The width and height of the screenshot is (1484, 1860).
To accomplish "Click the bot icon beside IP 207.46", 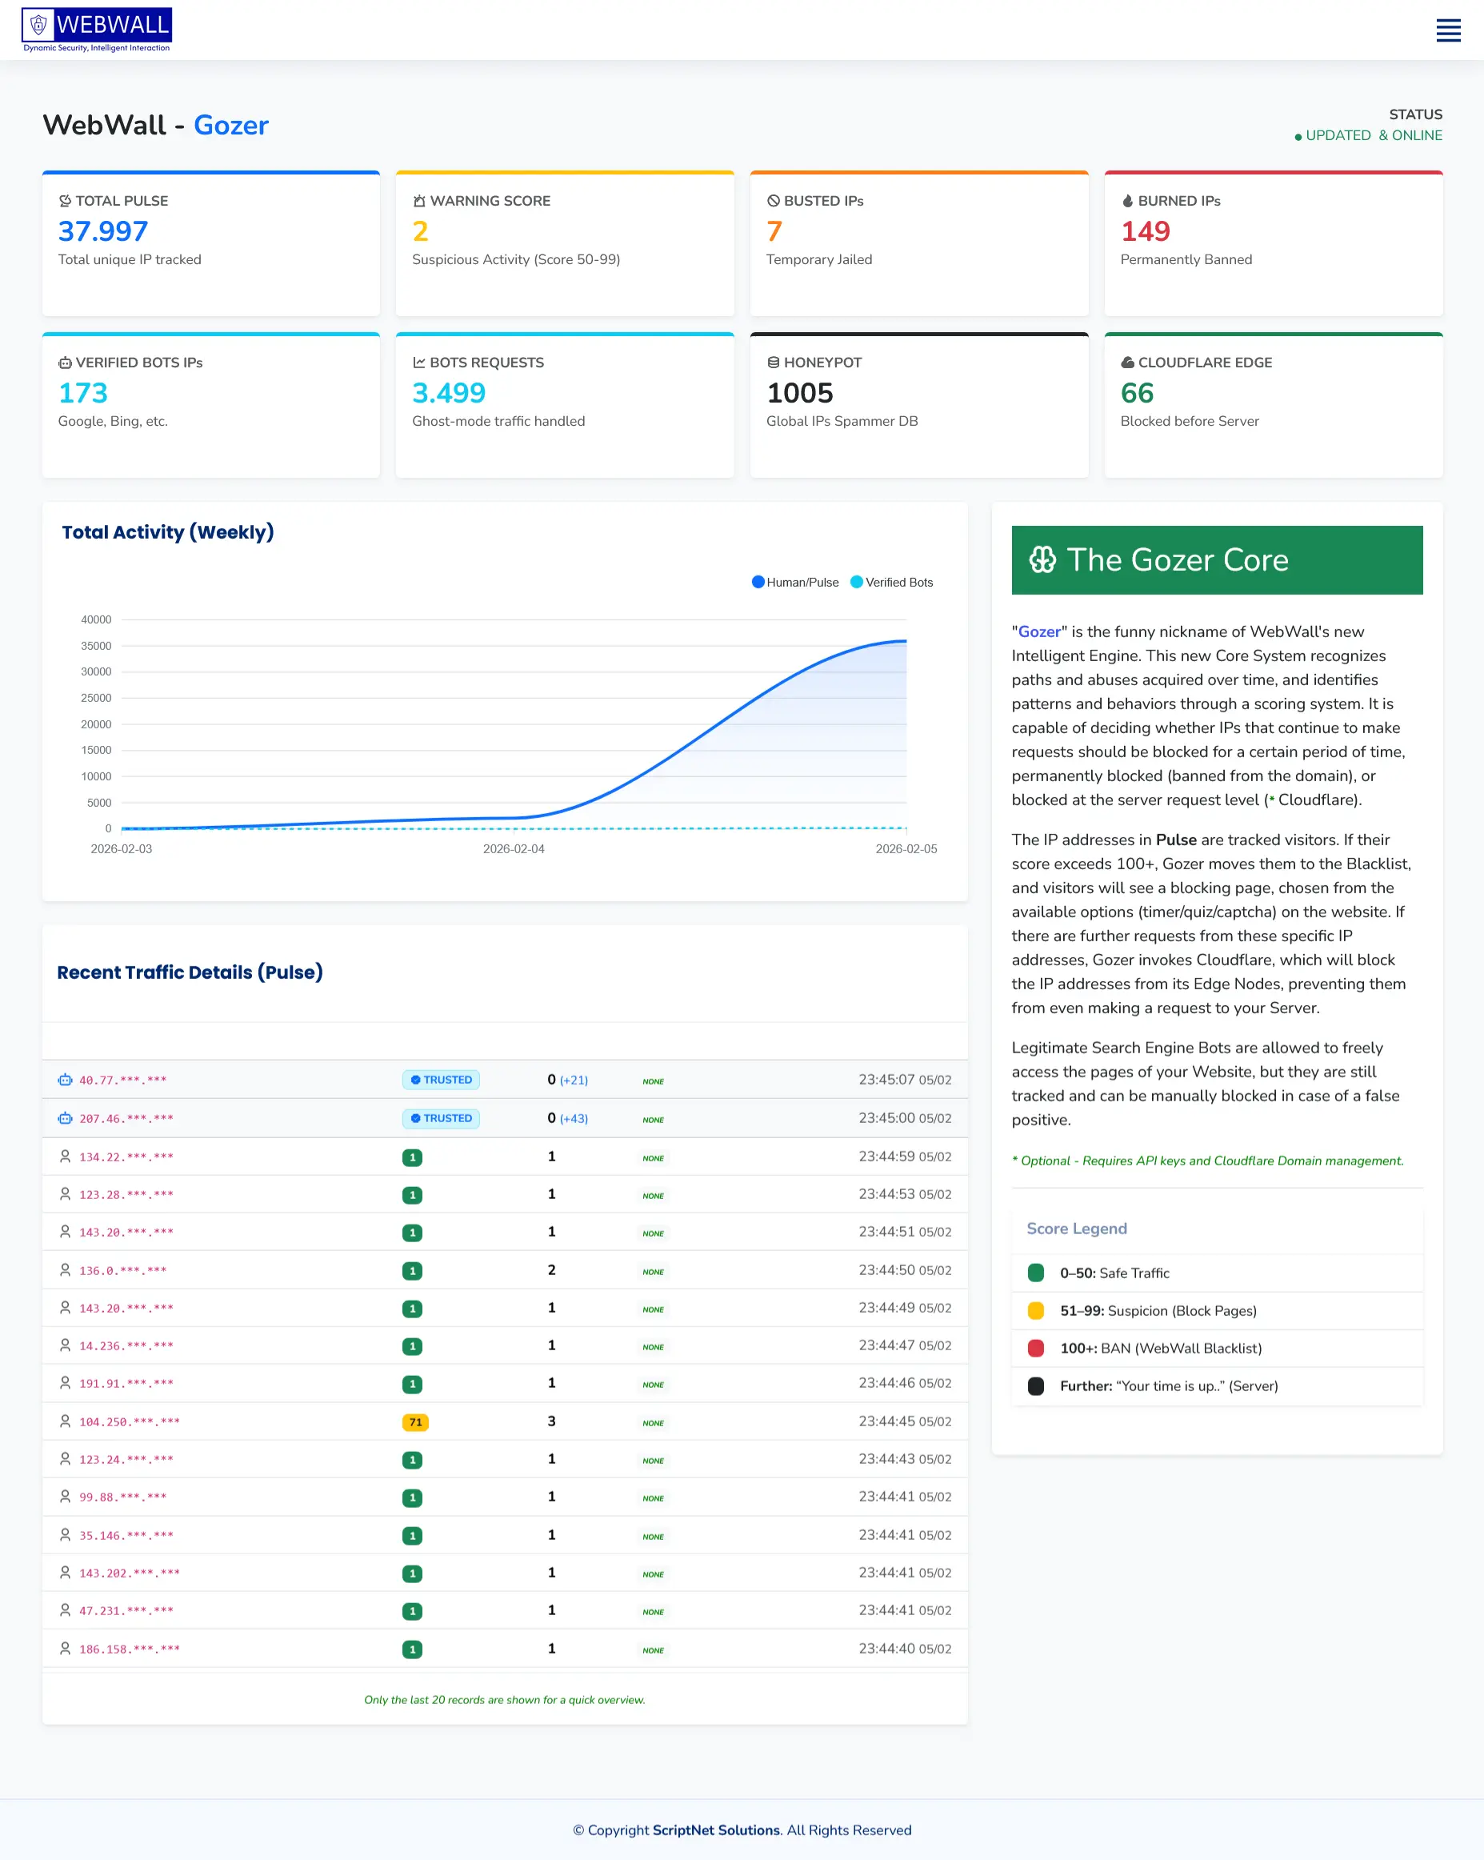I will [65, 1117].
